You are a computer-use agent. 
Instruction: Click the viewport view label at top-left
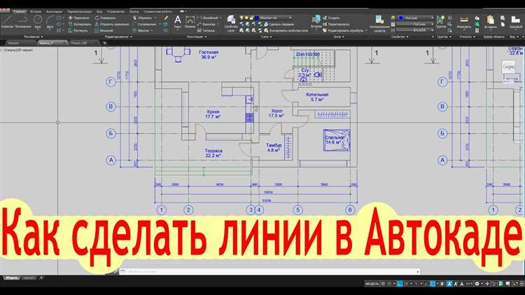point(17,50)
